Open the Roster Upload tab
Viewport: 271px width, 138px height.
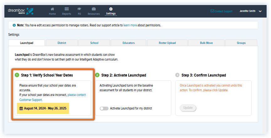pos(167,43)
